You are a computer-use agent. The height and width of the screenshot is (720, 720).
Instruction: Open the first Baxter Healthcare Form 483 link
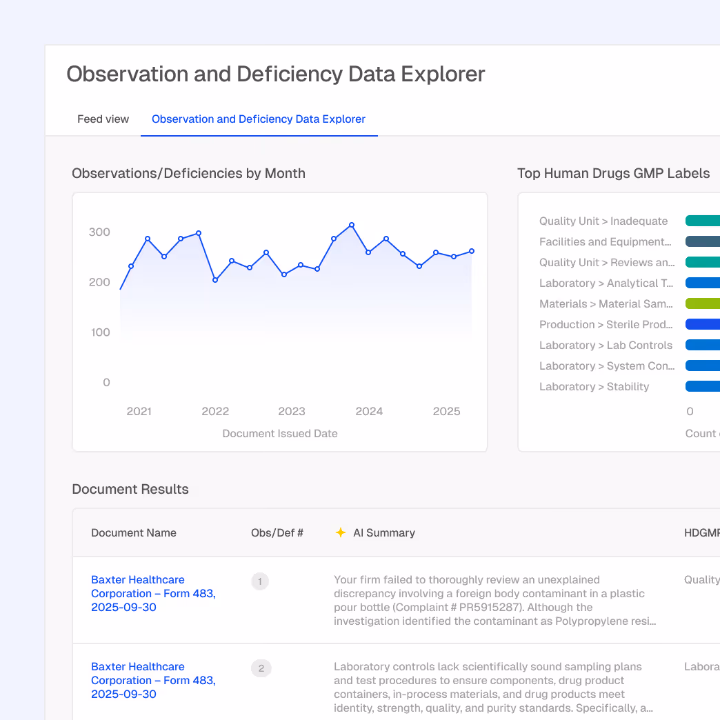click(x=152, y=593)
